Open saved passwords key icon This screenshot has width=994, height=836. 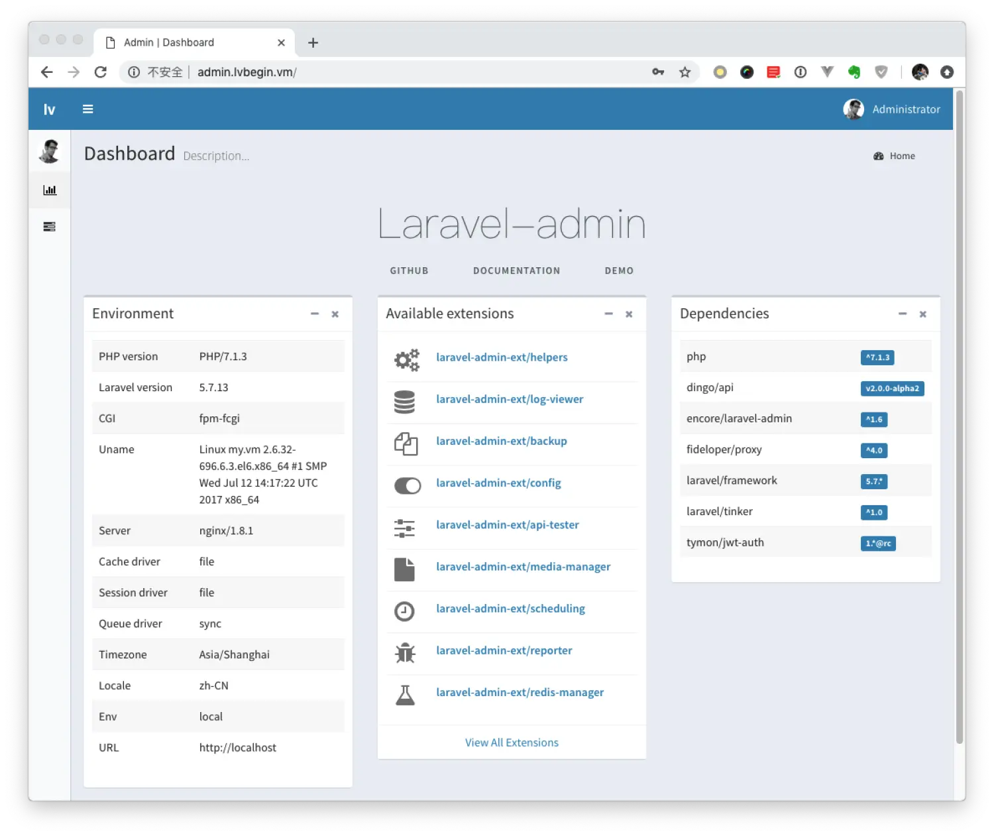pos(657,72)
